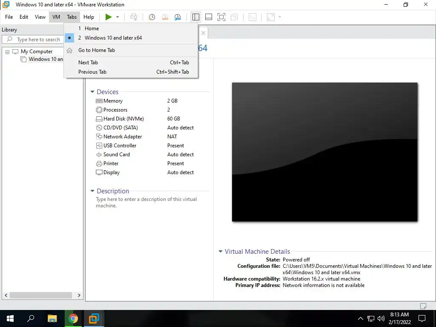Image resolution: width=436 pixels, height=327 pixels.
Task: Open the Edit menu
Action: coord(24,17)
